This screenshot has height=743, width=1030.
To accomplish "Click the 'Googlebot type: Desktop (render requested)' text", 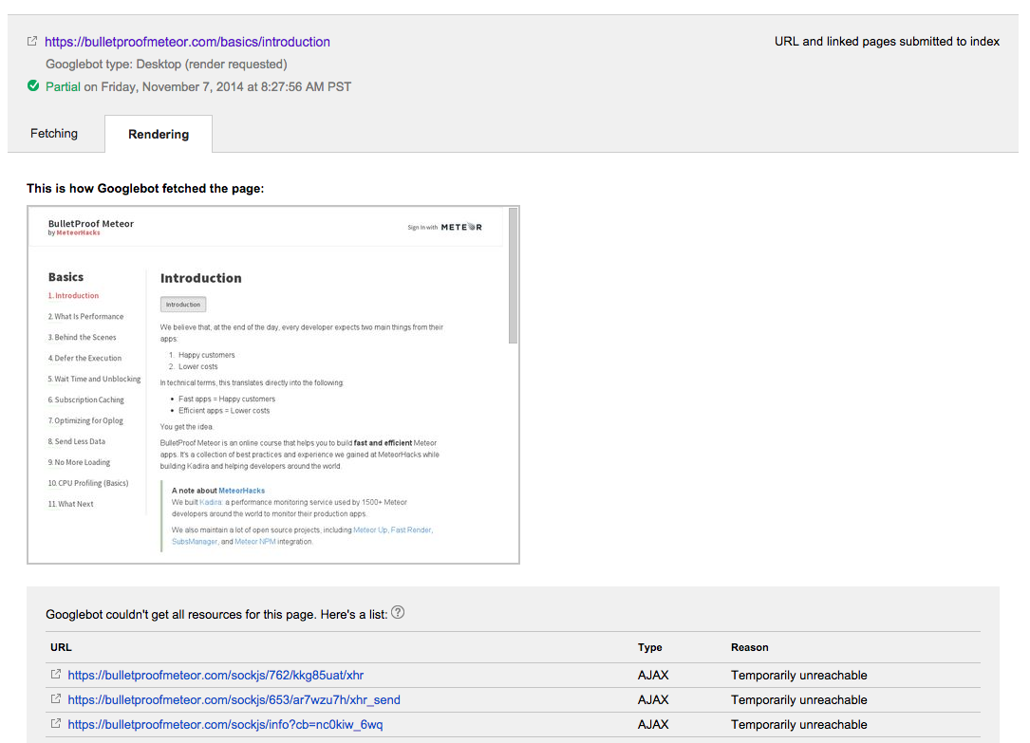I will (x=166, y=65).
